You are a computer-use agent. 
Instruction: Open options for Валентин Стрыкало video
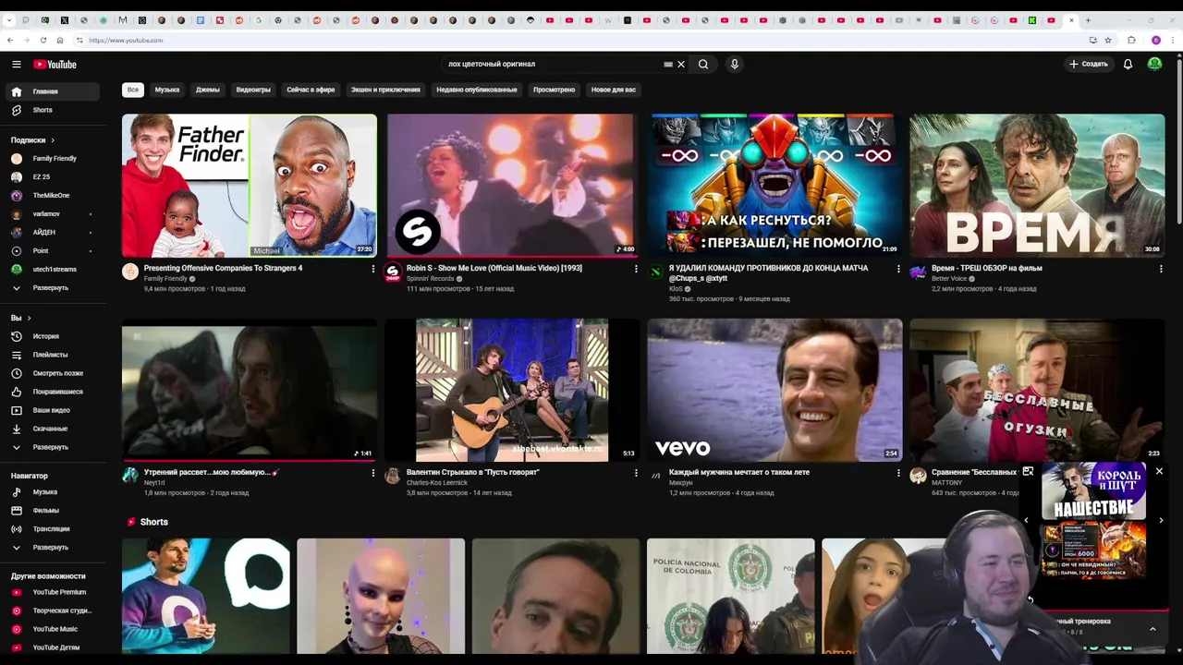(x=636, y=473)
